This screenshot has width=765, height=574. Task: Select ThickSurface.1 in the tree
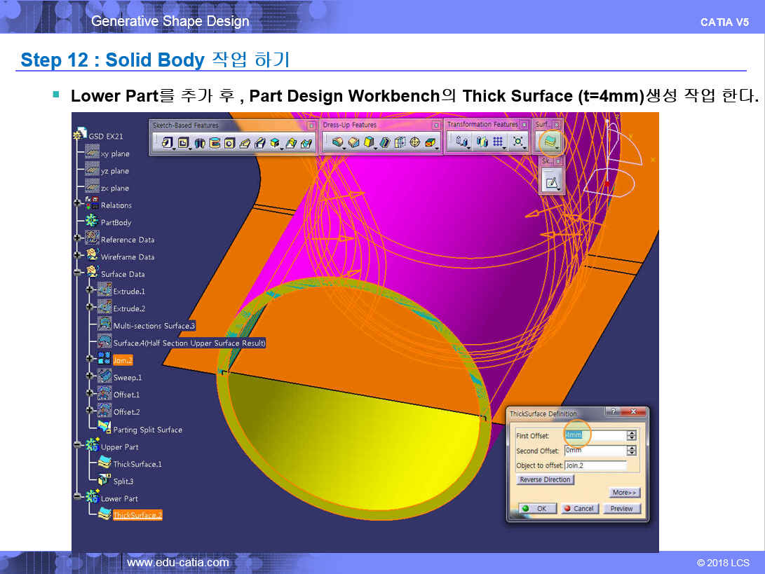point(137,464)
